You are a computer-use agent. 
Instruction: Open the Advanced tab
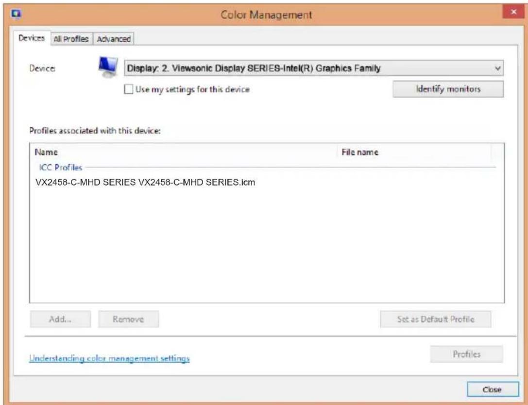114,39
